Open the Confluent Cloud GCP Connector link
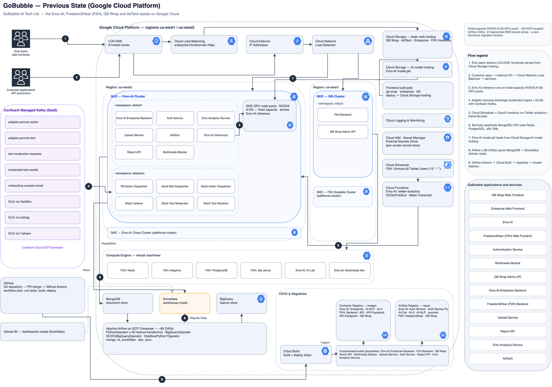 coord(42,248)
